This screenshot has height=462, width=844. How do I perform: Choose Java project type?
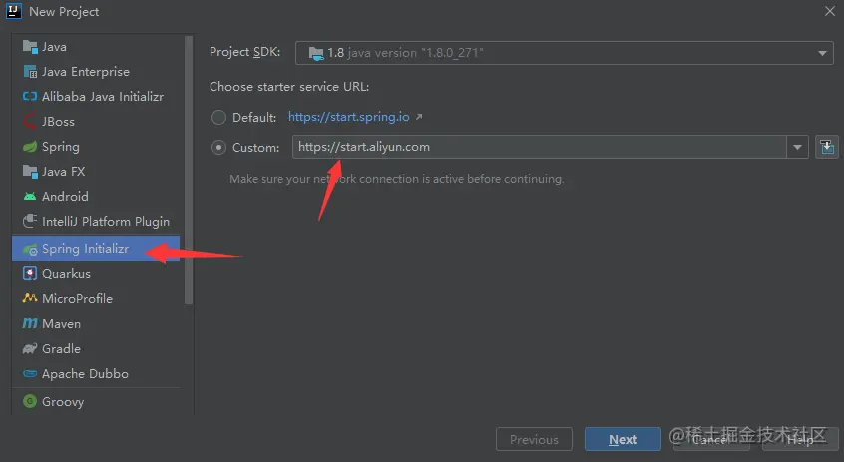tap(96, 47)
